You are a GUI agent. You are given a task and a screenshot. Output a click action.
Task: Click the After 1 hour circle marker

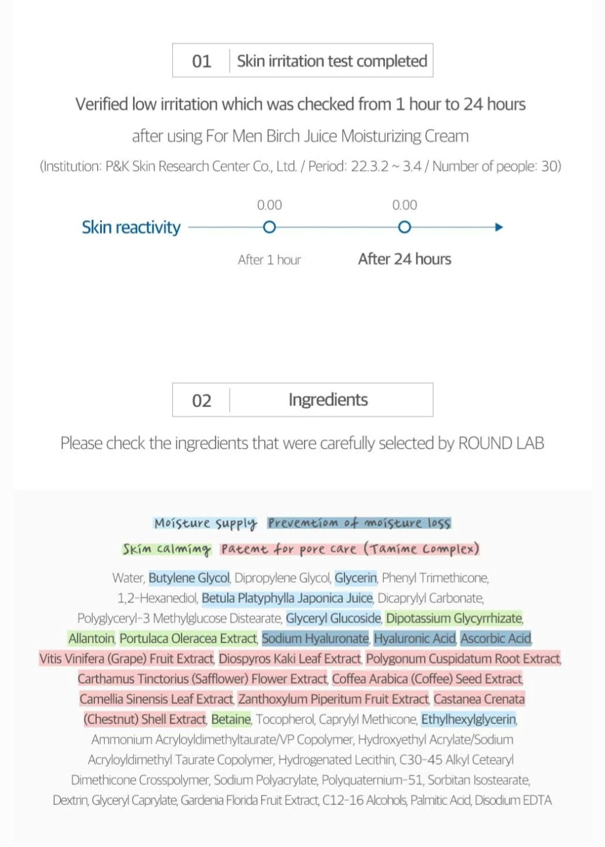pyautogui.click(x=269, y=227)
